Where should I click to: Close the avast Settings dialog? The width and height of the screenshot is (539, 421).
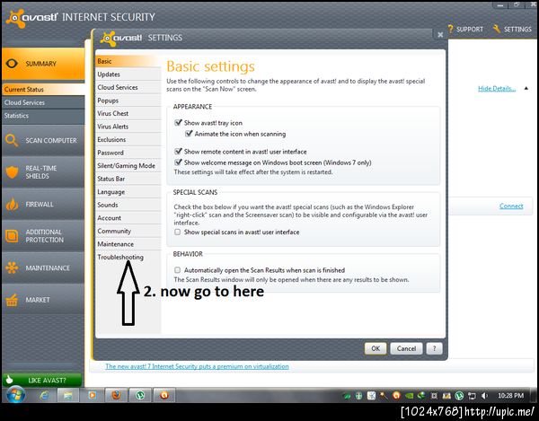pyautogui.click(x=440, y=35)
